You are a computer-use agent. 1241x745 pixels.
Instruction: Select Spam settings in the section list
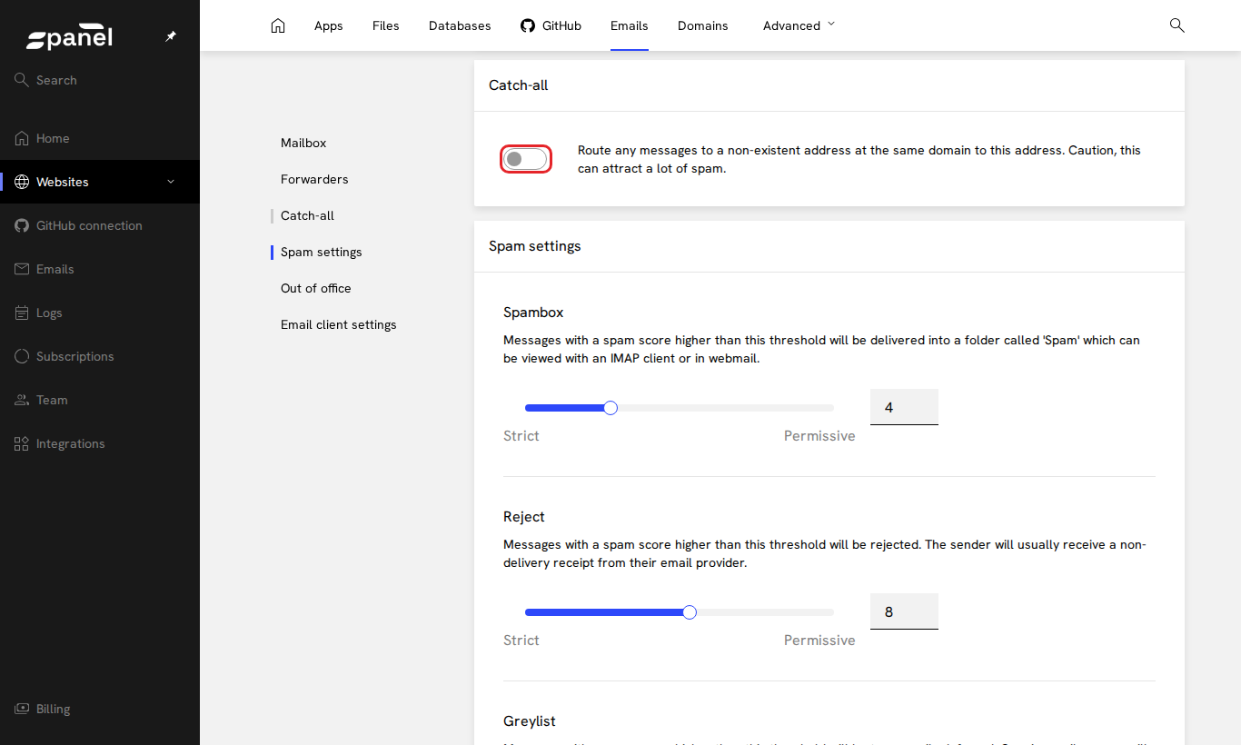(x=322, y=252)
